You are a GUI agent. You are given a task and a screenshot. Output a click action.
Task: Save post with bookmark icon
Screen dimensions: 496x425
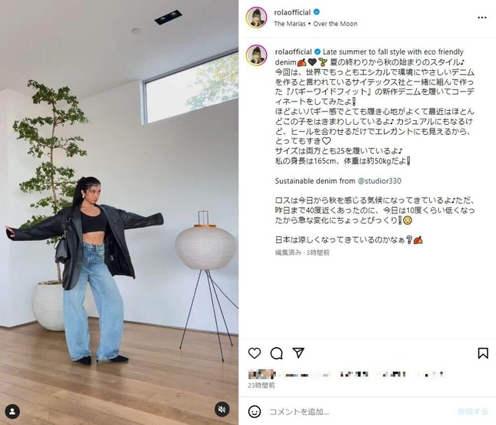pos(483,353)
